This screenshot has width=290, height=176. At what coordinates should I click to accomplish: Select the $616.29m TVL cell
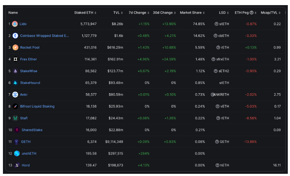pyautogui.click(x=115, y=47)
